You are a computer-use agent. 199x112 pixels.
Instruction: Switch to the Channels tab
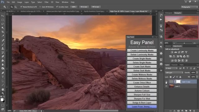pyautogui.click(x=174, y=65)
